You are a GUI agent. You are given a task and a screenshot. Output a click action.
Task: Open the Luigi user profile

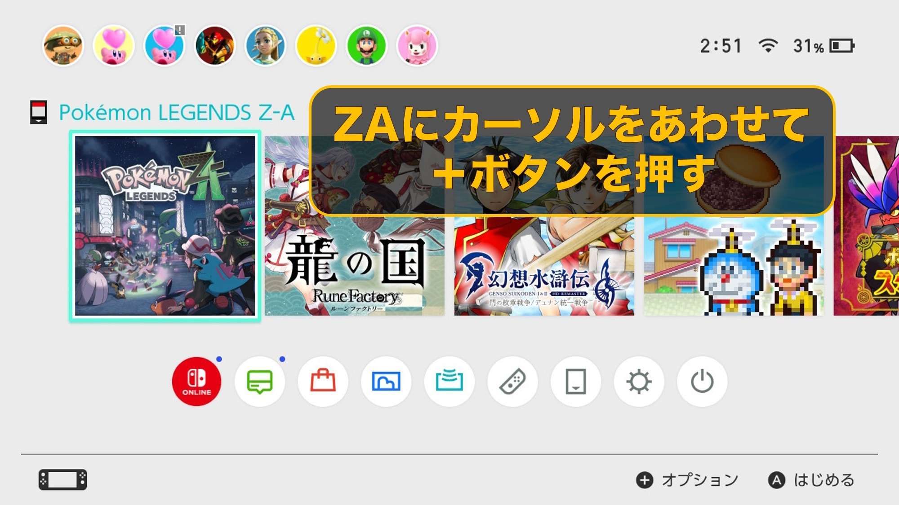pos(367,46)
